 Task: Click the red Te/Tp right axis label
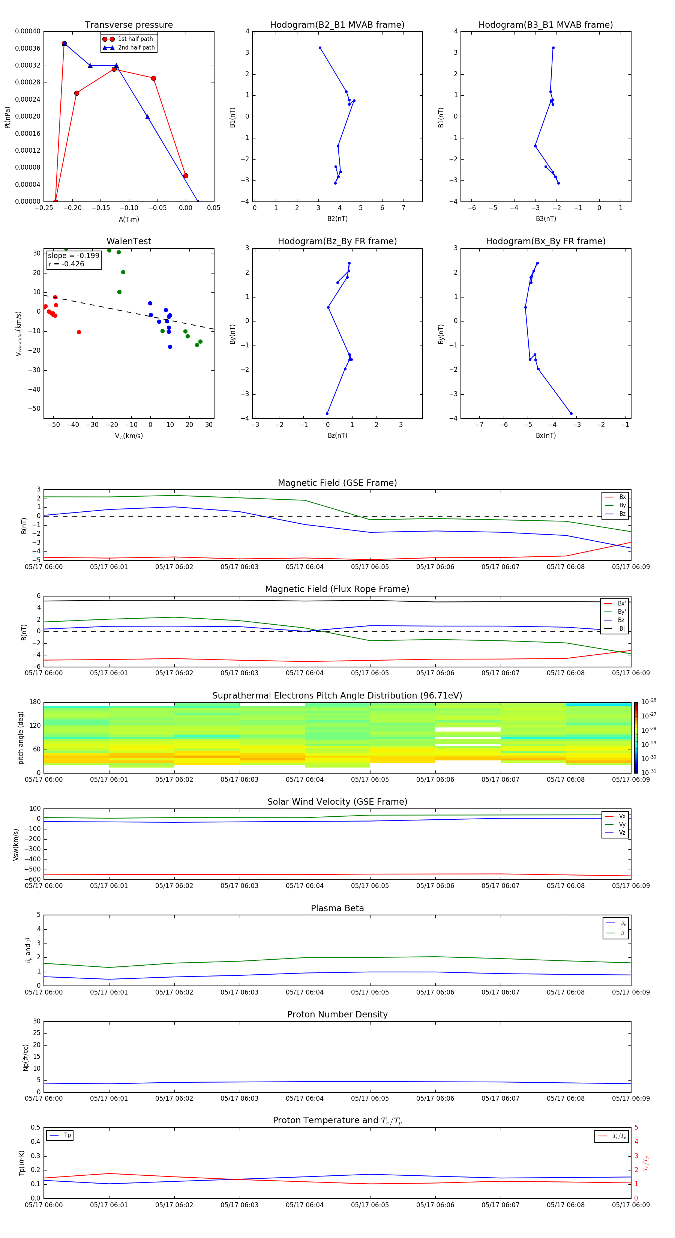(646, 1163)
